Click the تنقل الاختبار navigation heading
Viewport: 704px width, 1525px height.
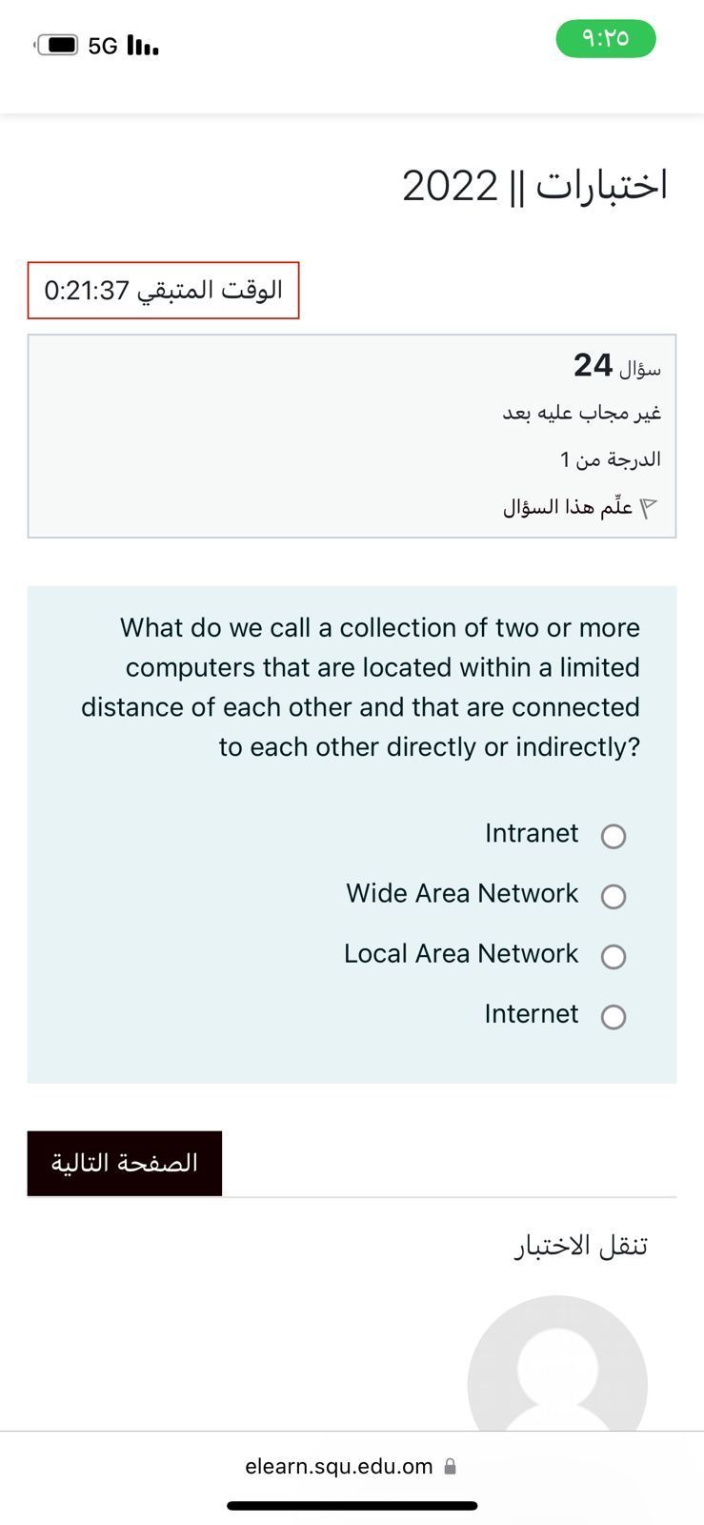tap(580, 1246)
